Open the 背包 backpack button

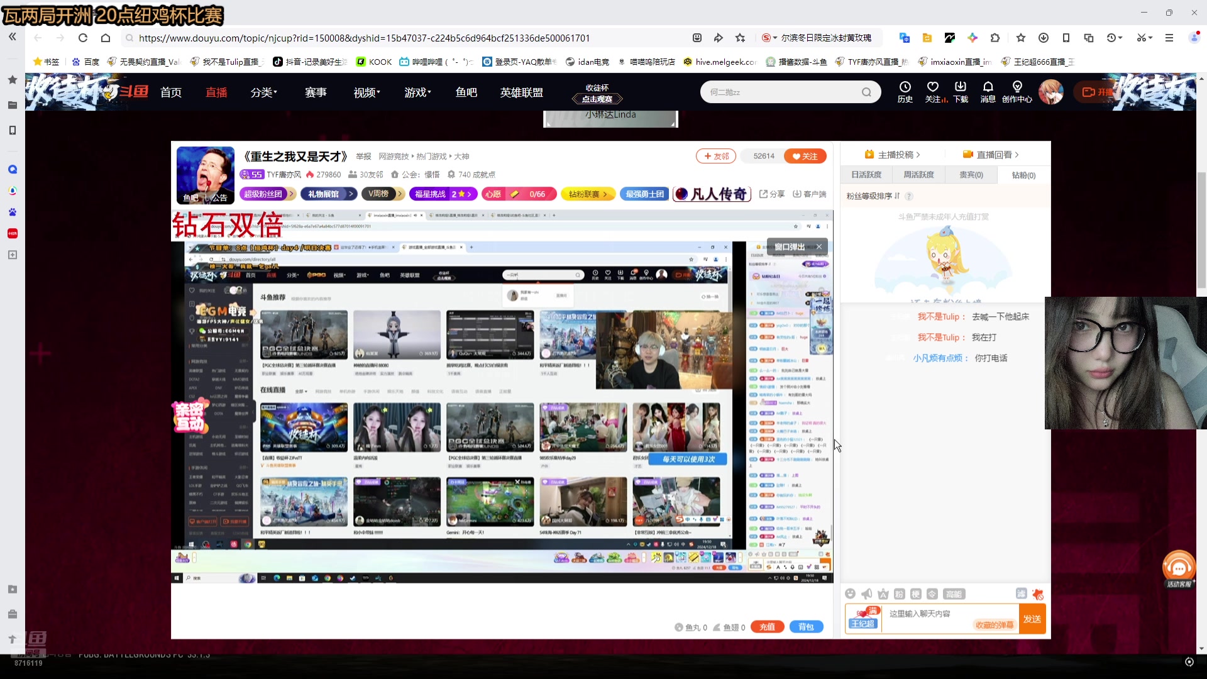coord(806,627)
